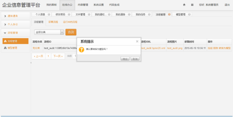233x117 pixels.
Task: Go to the home page icon
Action: pos(184,5)
